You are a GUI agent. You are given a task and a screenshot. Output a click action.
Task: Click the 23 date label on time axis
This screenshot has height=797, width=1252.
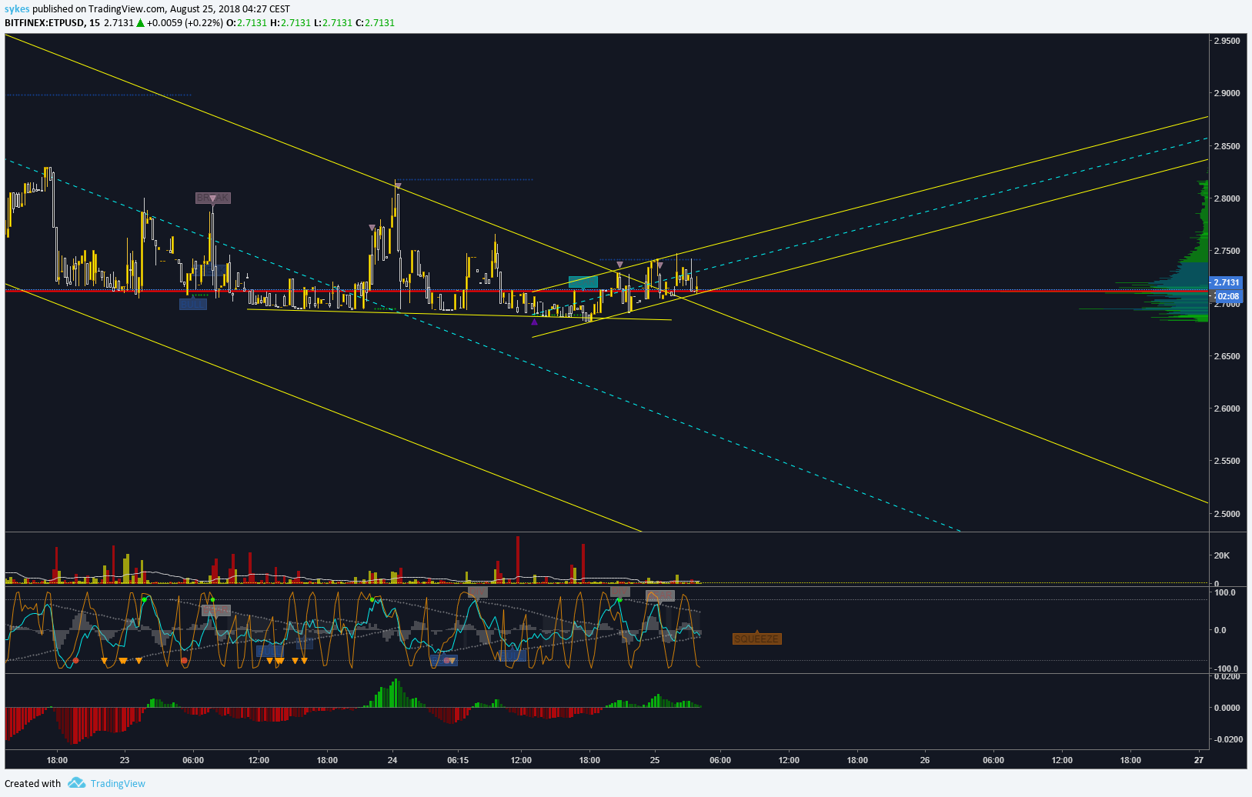click(125, 760)
